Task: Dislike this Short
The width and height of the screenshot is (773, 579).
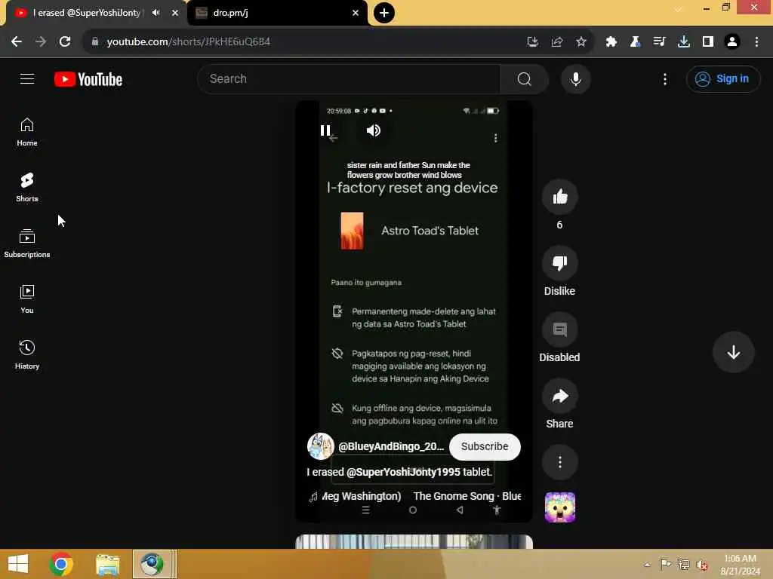Action: pyautogui.click(x=559, y=263)
